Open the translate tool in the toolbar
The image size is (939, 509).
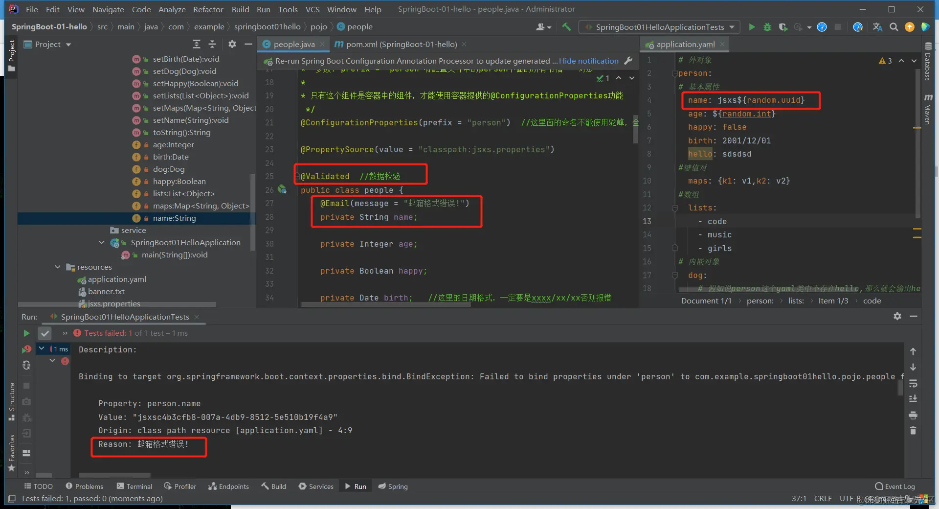(x=878, y=27)
